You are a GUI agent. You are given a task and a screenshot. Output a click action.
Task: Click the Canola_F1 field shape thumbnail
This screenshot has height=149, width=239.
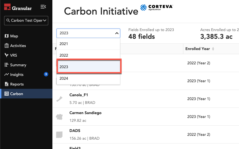(x=59, y=99)
